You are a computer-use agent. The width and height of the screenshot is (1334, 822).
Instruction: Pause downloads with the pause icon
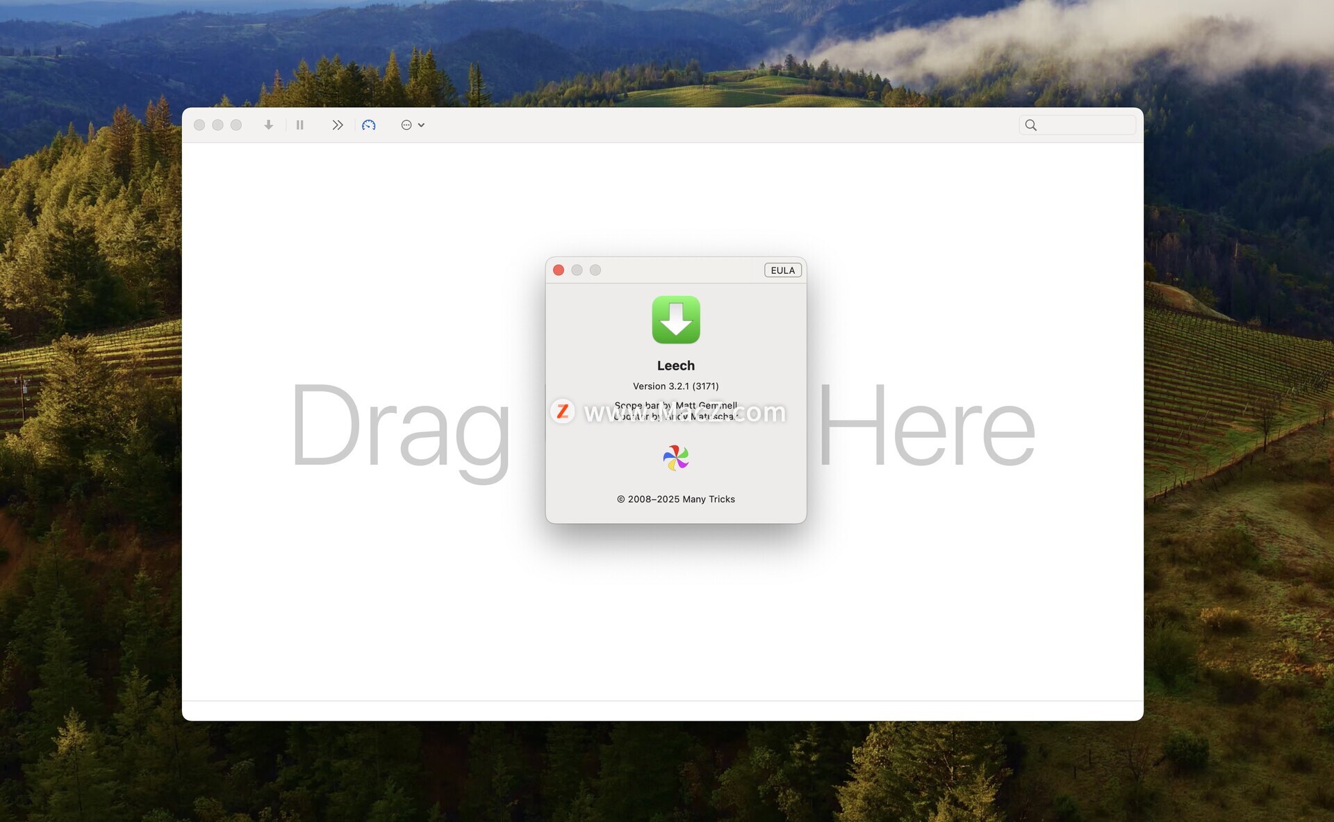pyautogui.click(x=300, y=125)
